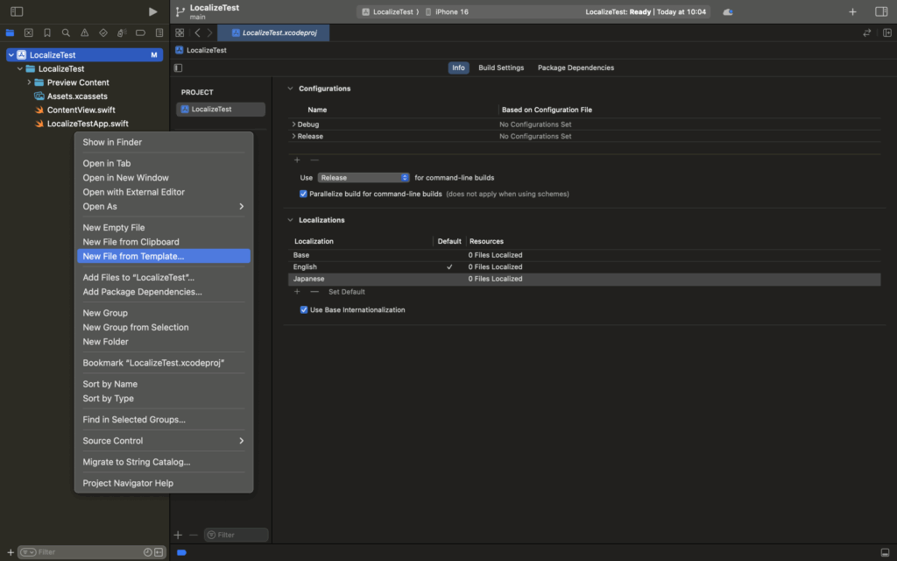The height and width of the screenshot is (561, 897).
Task: Click the add editor split icon
Action: pos(886,32)
